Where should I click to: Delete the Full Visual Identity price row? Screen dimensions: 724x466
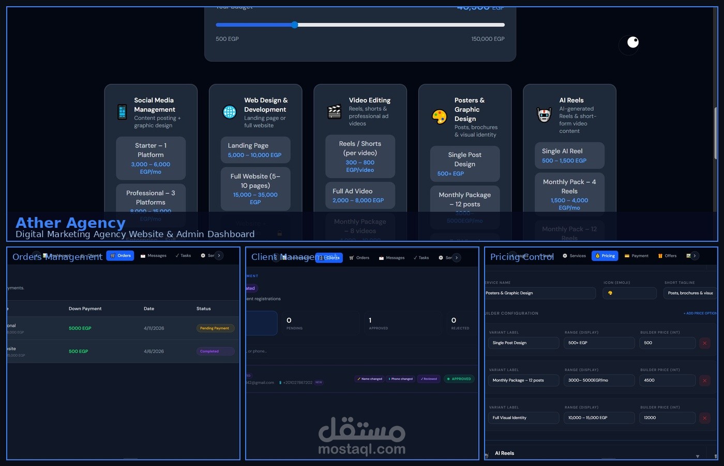pos(704,417)
